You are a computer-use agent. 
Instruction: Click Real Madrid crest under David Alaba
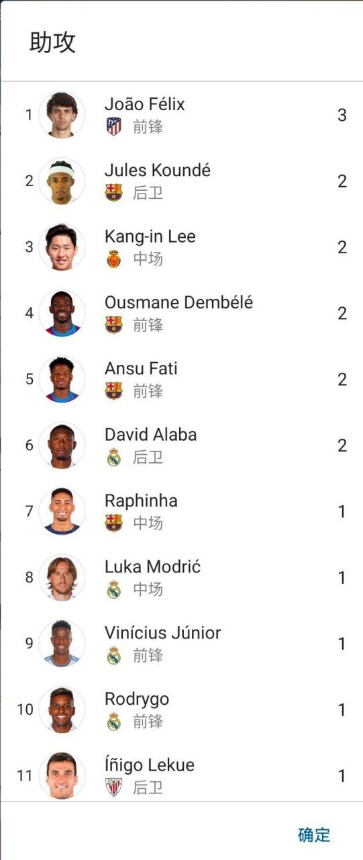click(114, 457)
